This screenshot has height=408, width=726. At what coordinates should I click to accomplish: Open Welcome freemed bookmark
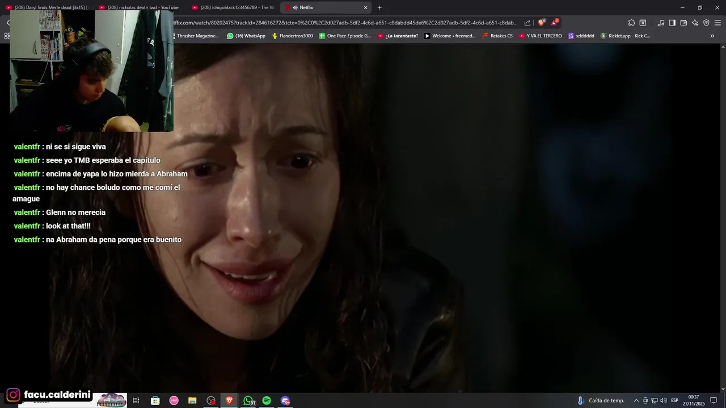450,36
